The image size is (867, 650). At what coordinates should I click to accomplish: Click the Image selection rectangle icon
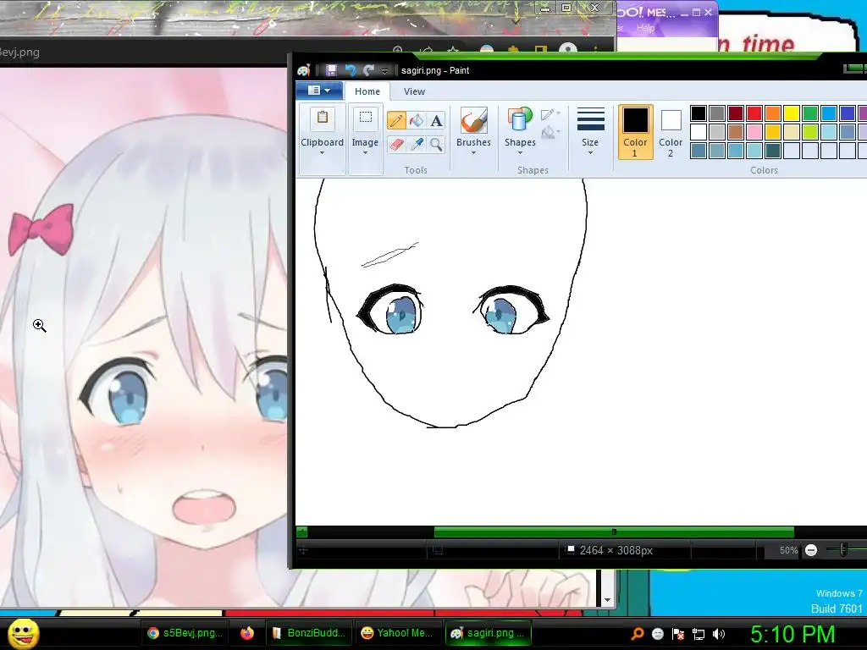(x=366, y=117)
